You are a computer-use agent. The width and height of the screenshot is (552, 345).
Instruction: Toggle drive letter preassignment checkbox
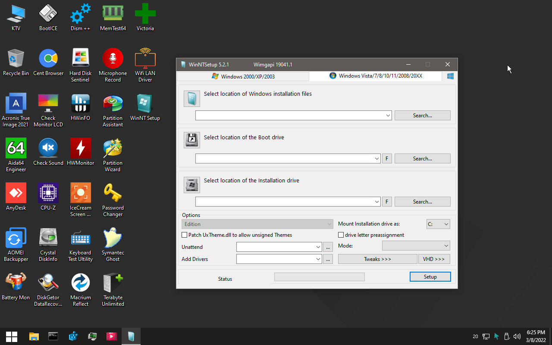click(x=341, y=235)
